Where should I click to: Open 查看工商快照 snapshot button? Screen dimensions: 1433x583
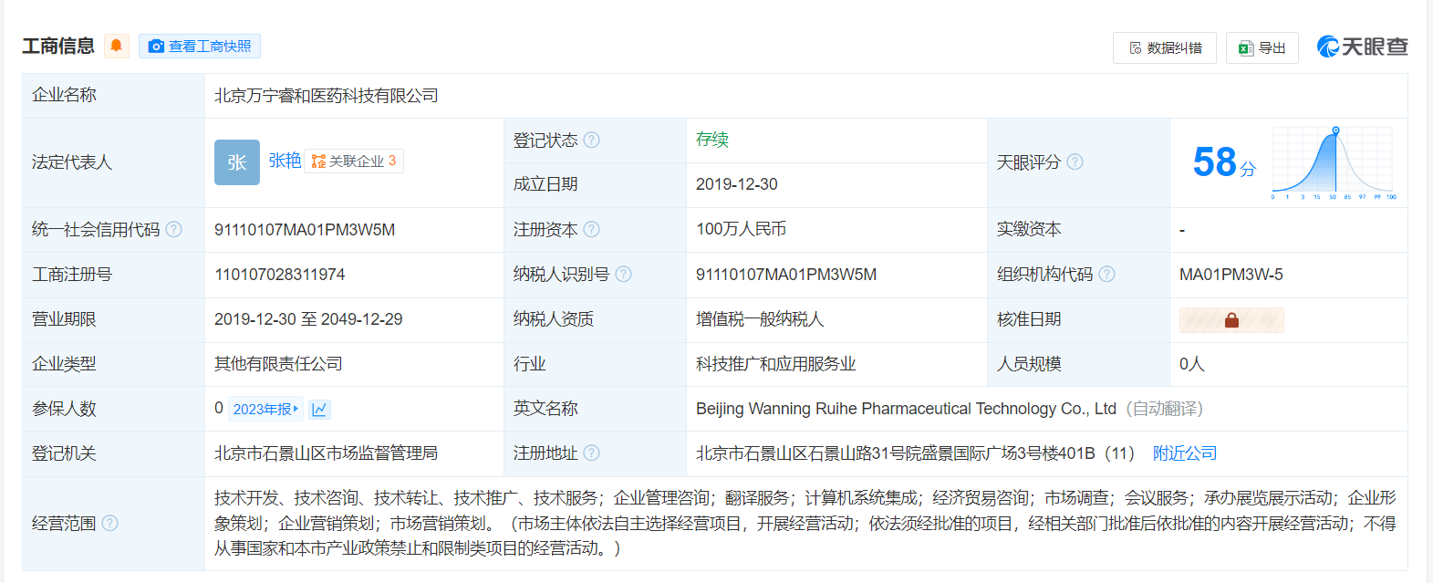pos(200,46)
